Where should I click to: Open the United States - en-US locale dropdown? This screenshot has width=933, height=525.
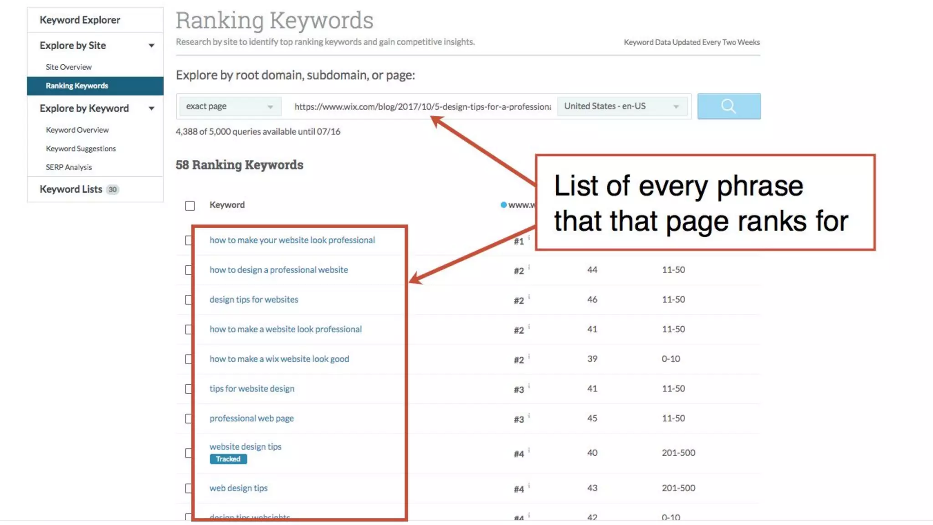pyautogui.click(x=621, y=106)
